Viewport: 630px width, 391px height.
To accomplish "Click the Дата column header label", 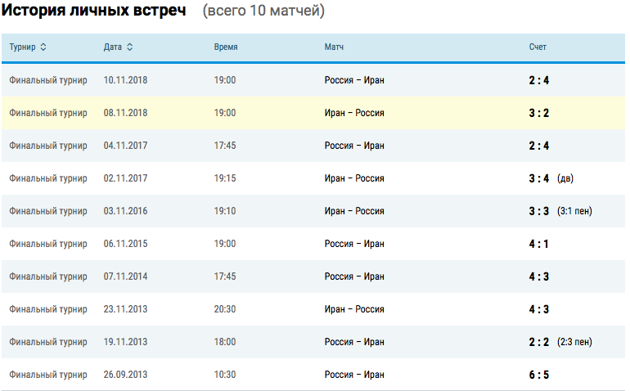I will [x=113, y=47].
